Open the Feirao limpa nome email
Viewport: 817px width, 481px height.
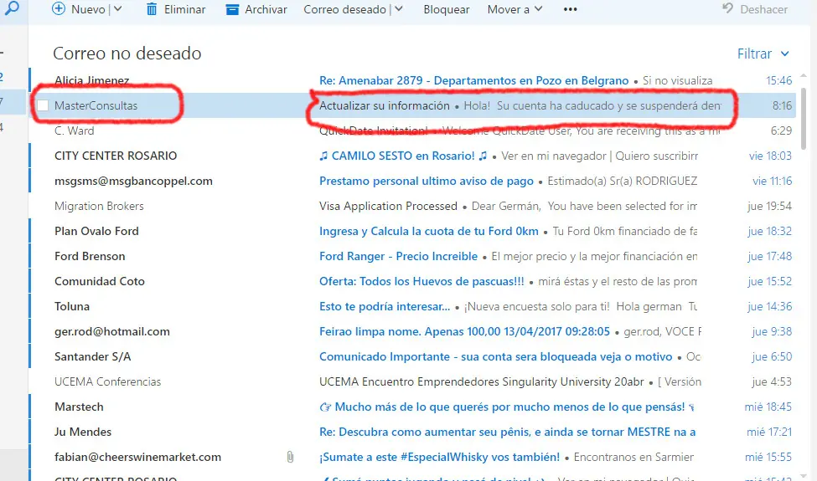tap(464, 331)
